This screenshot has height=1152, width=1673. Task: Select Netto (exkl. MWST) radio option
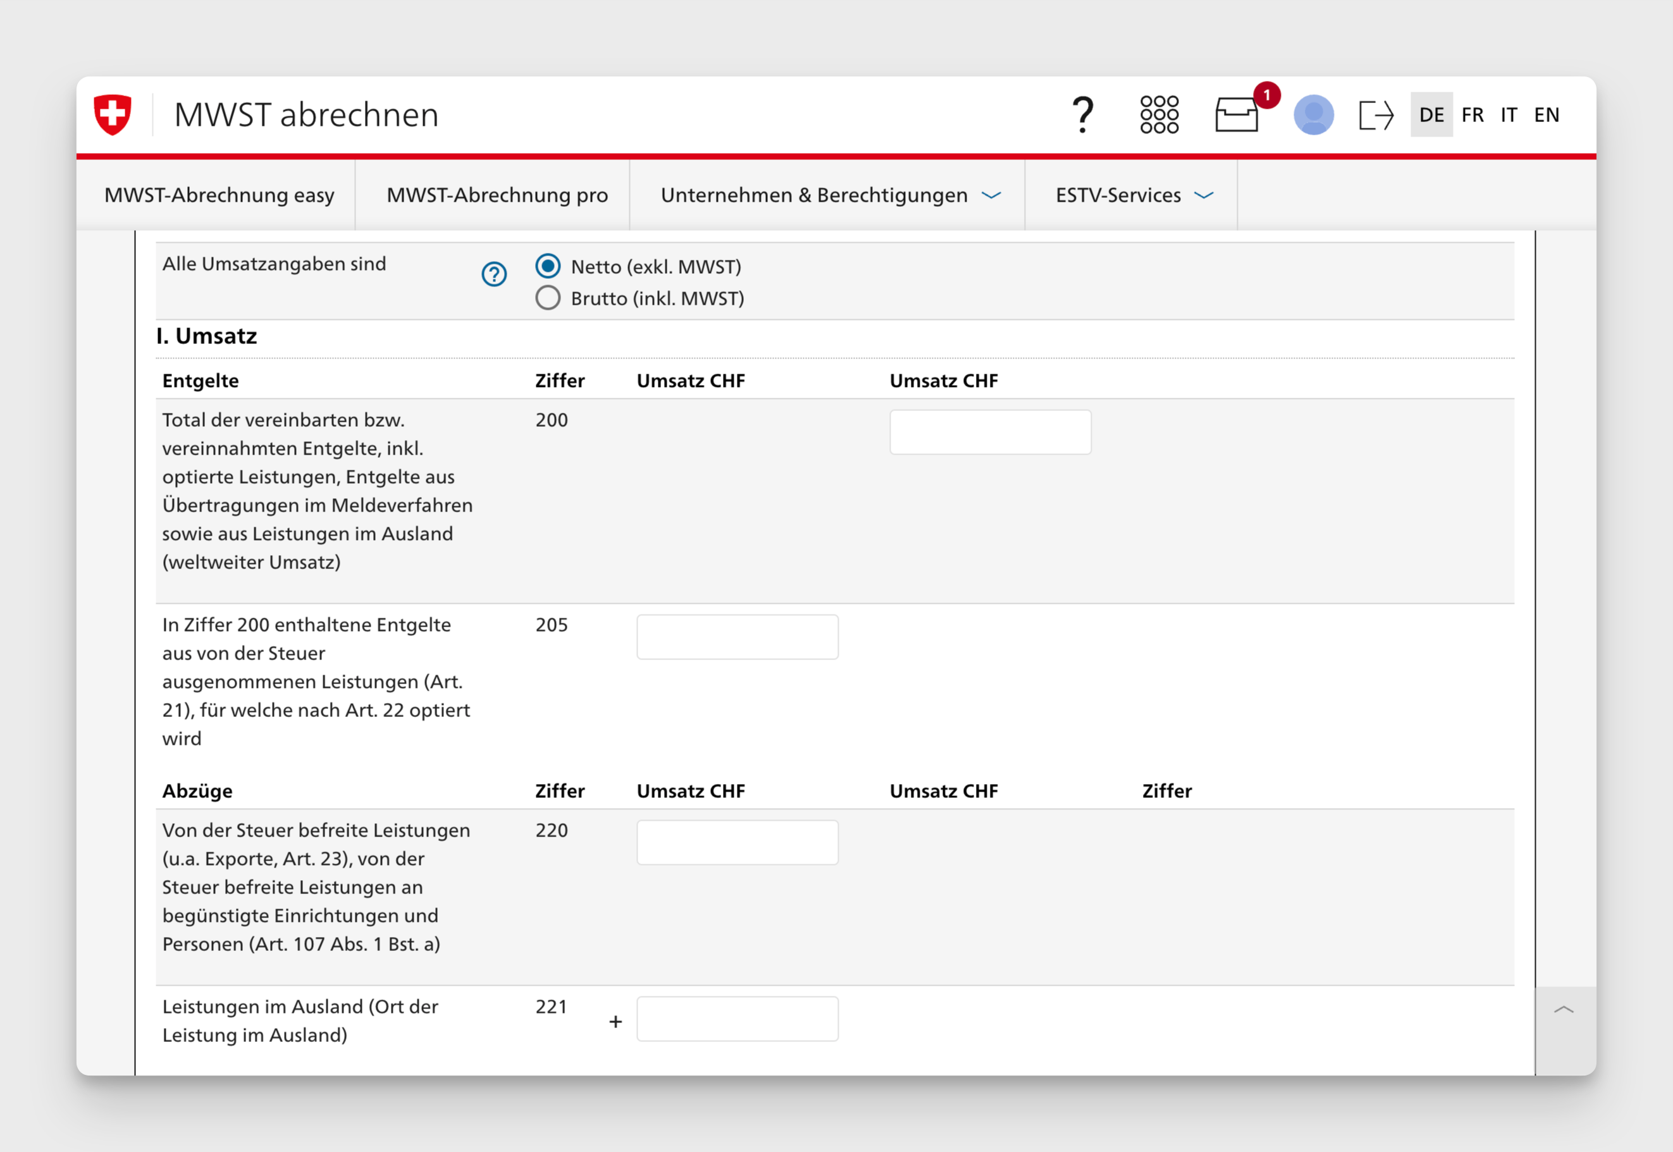[x=548, y=266]
